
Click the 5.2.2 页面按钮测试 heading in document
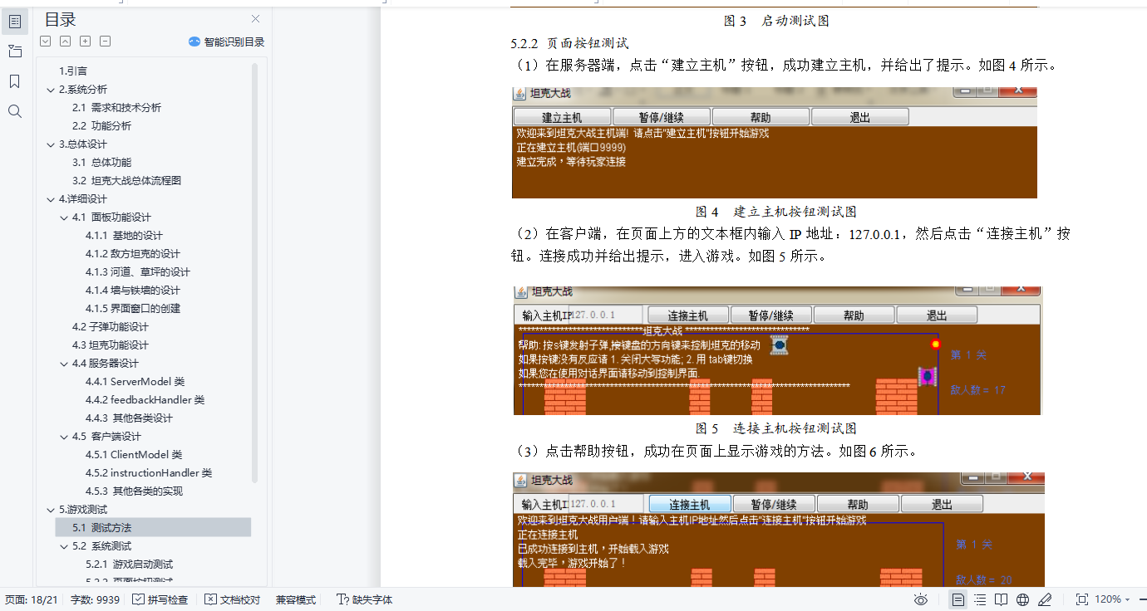[x=569, y=43]
